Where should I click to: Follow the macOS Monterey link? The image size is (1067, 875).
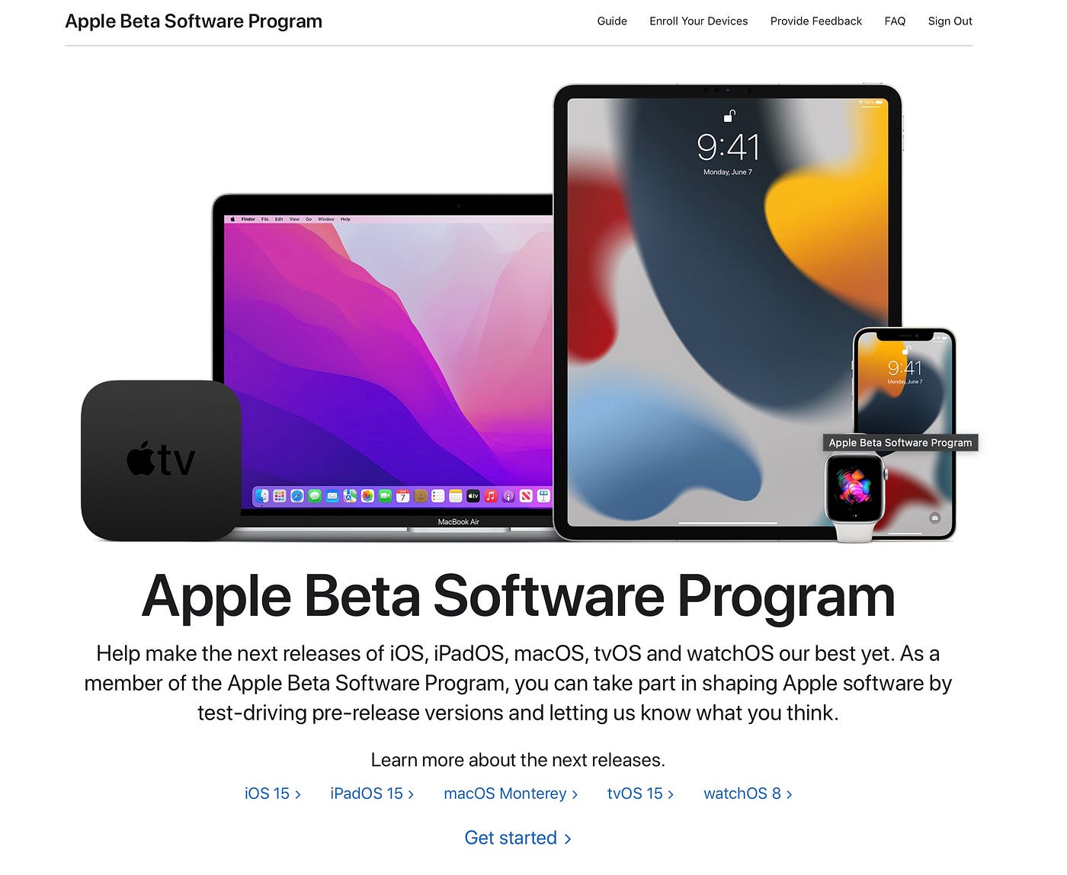pos(511,793)
